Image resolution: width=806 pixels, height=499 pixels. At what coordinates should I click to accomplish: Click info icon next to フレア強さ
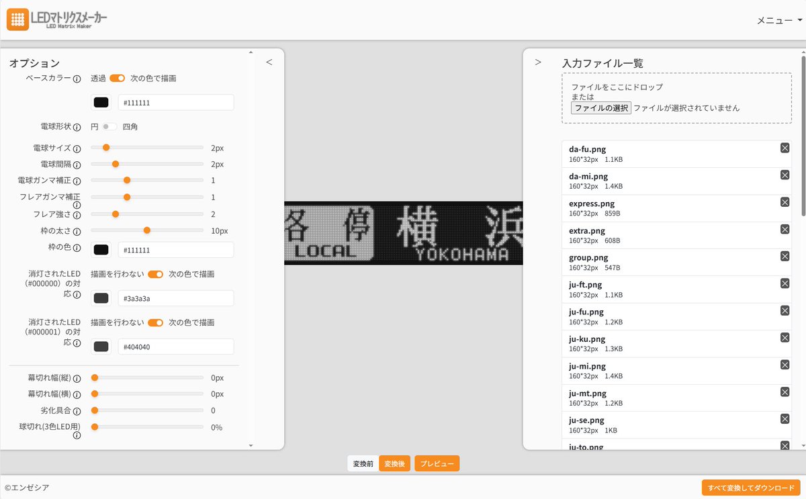(77, 216)
